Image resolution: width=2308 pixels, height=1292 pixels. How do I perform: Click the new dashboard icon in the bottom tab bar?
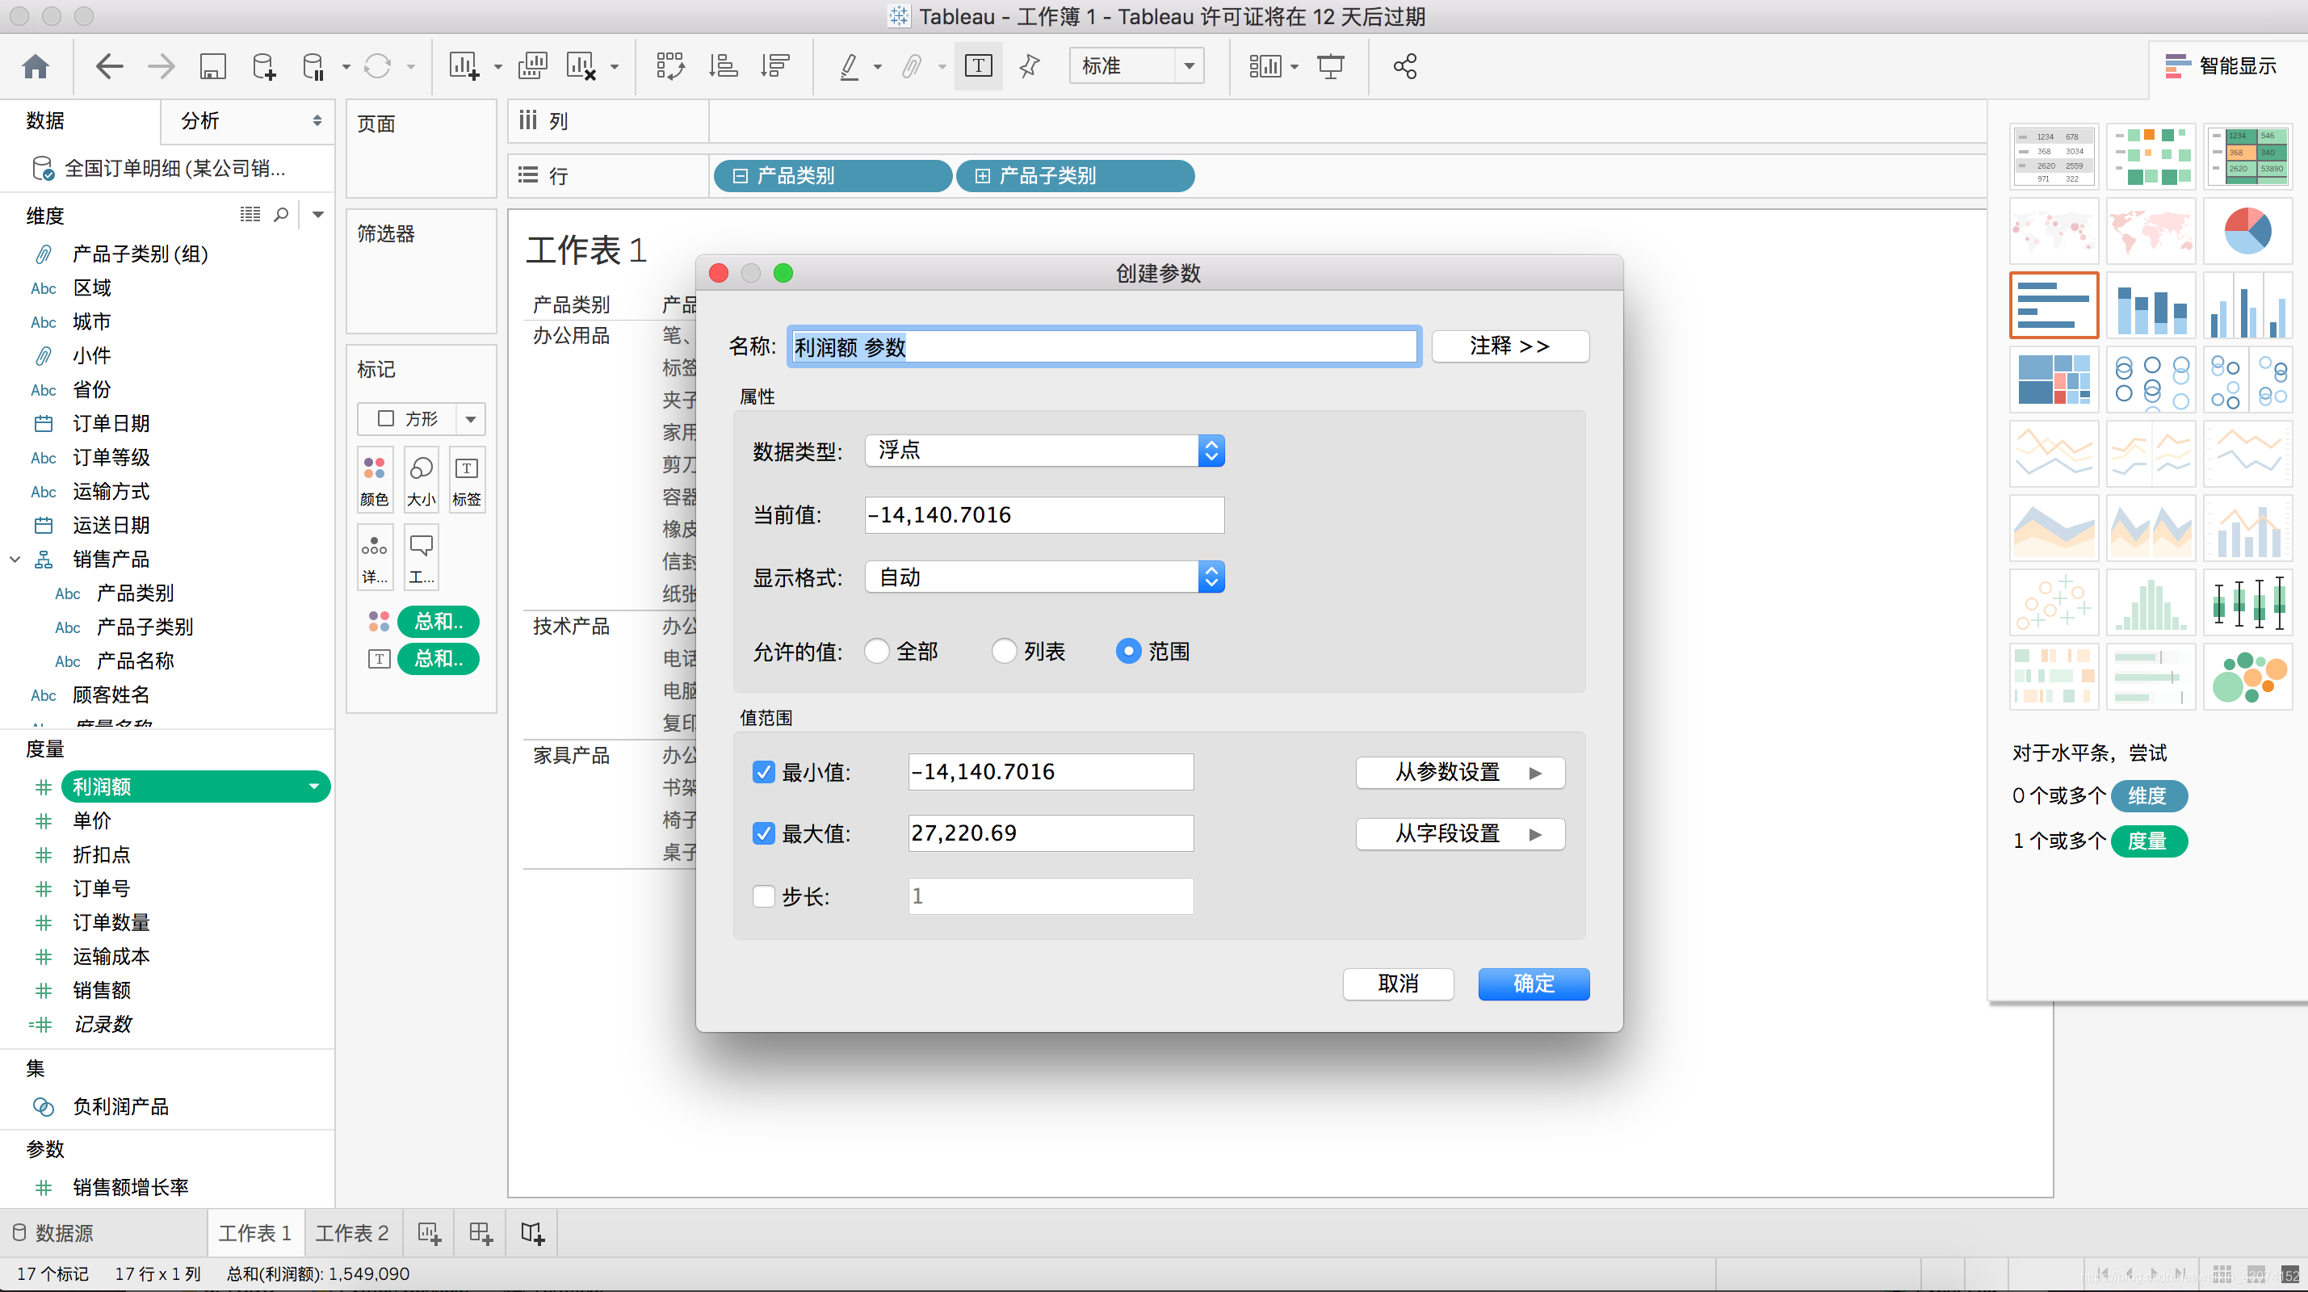[x=481, y=1233]
